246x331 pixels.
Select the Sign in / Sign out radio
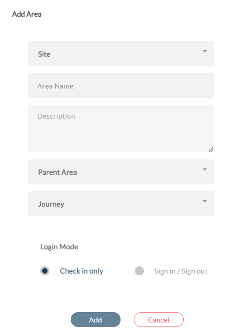click(x=139, y=271)
